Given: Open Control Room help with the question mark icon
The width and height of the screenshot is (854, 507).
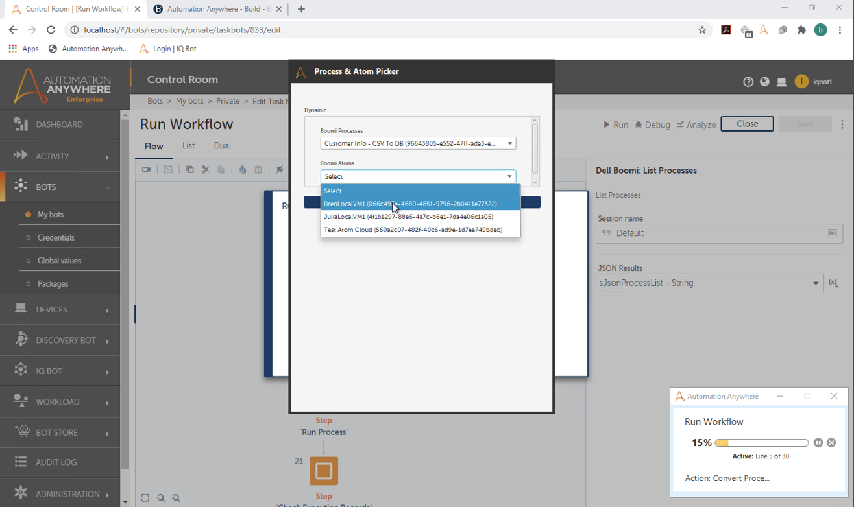Looking at the screenshot, I should [748, 82].
